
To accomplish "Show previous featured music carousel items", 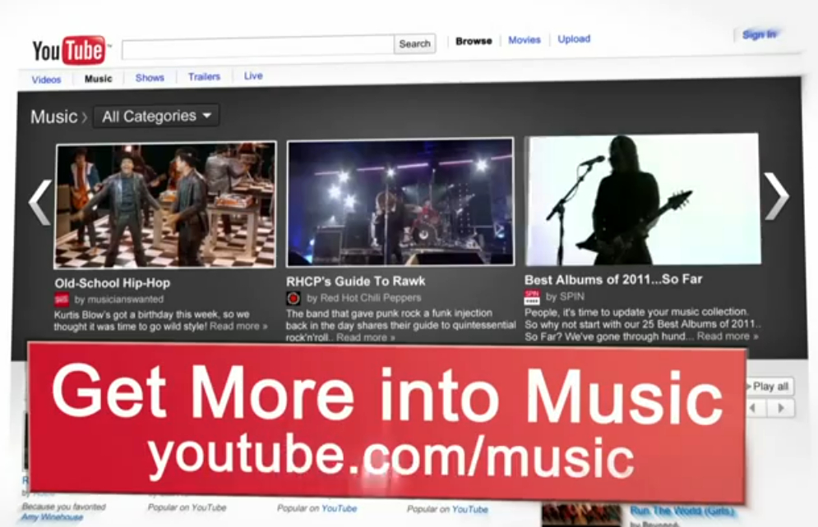I will (40, 203).
